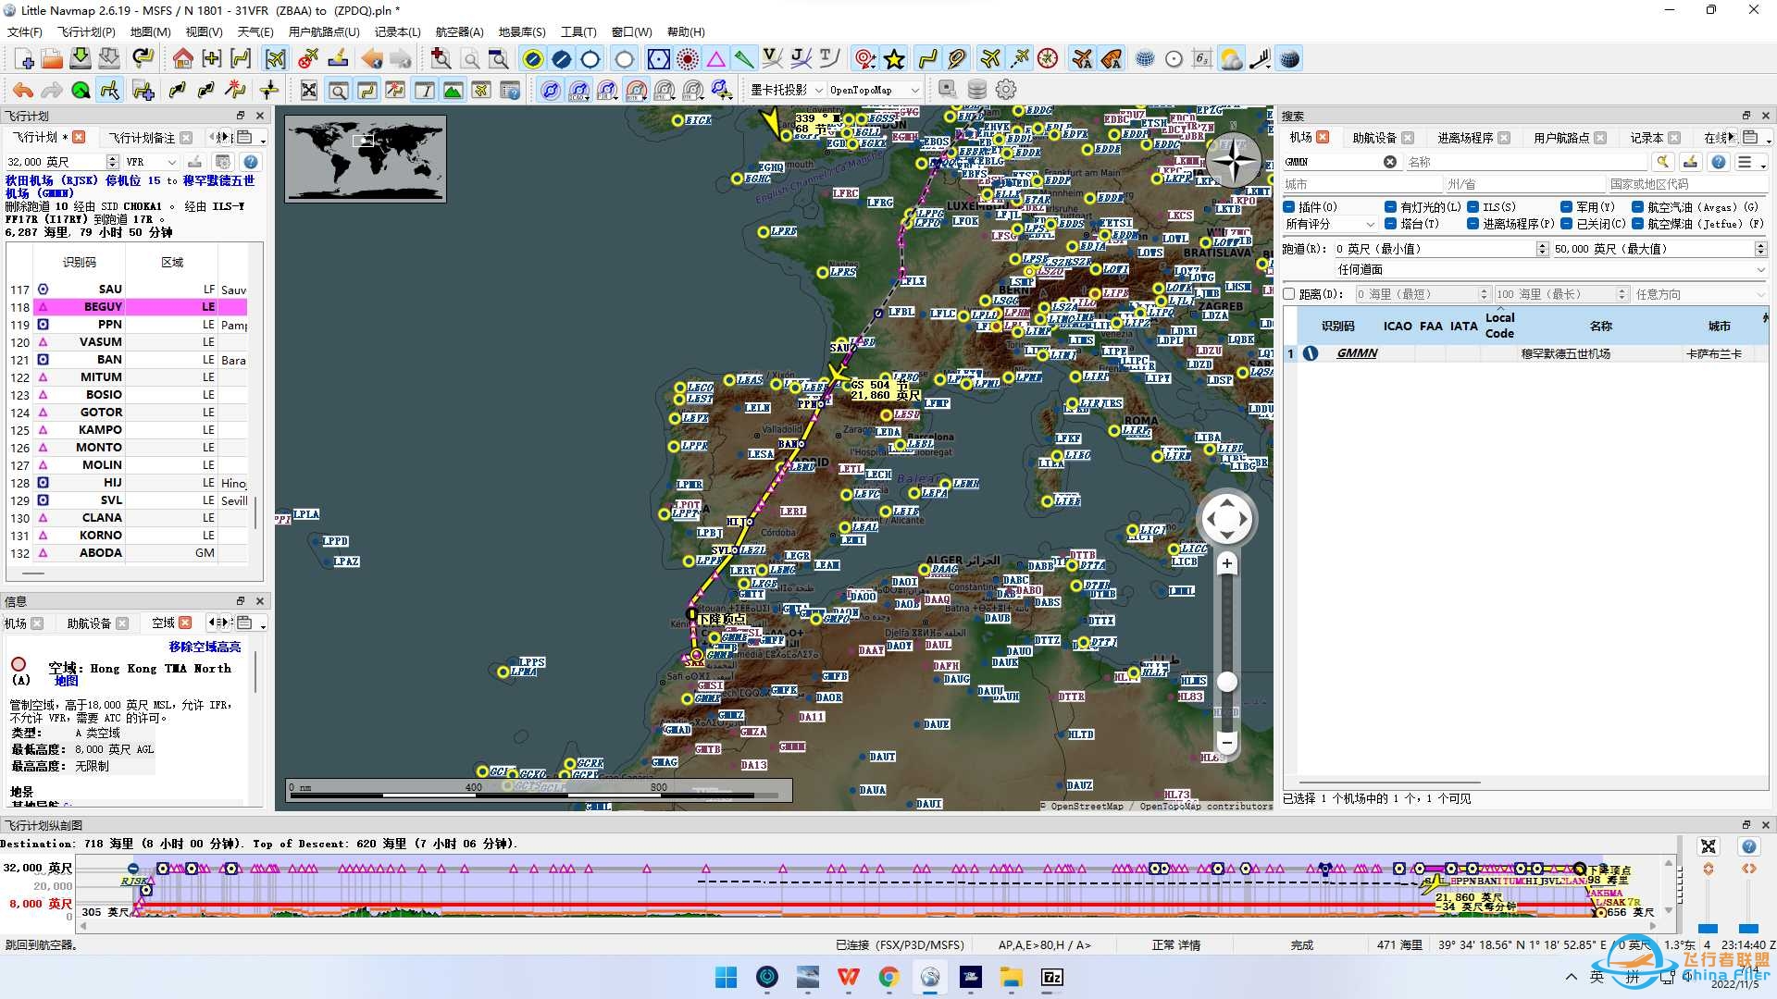This screenshot has height=999, width=1777.
Task: Click the new flight plan icon
Action: point(25,59)
